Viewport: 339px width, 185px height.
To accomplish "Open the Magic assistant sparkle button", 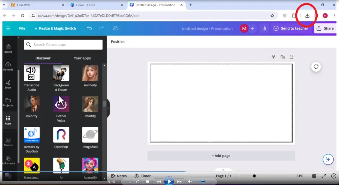I will (x=328, y=159).
